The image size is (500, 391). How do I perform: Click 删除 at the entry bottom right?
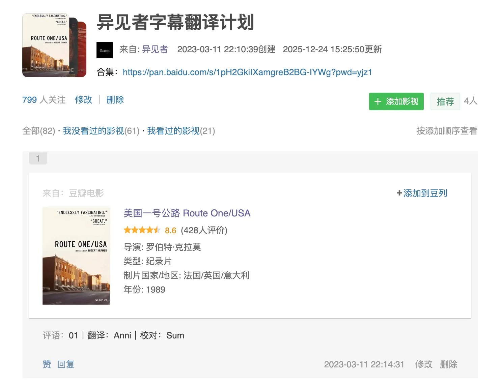(x=448, y=364)
